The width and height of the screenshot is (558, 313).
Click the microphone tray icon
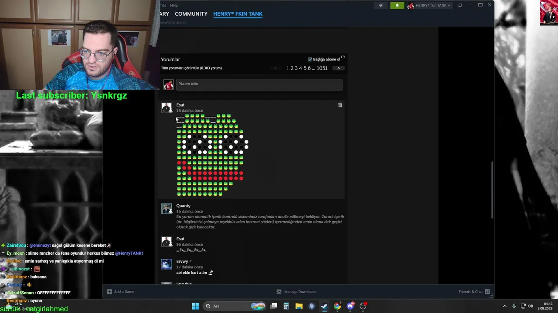point(514,306)
